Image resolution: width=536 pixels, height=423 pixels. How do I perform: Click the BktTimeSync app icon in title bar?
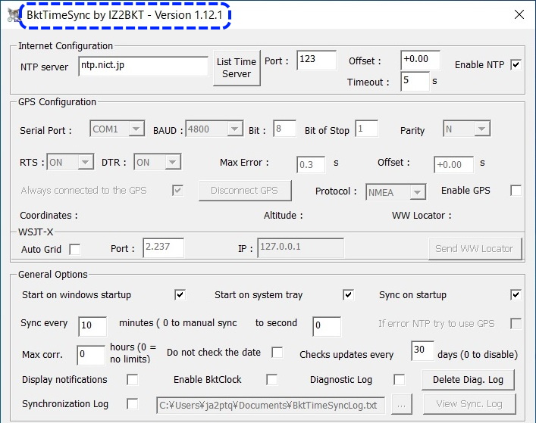click(14, 15)
